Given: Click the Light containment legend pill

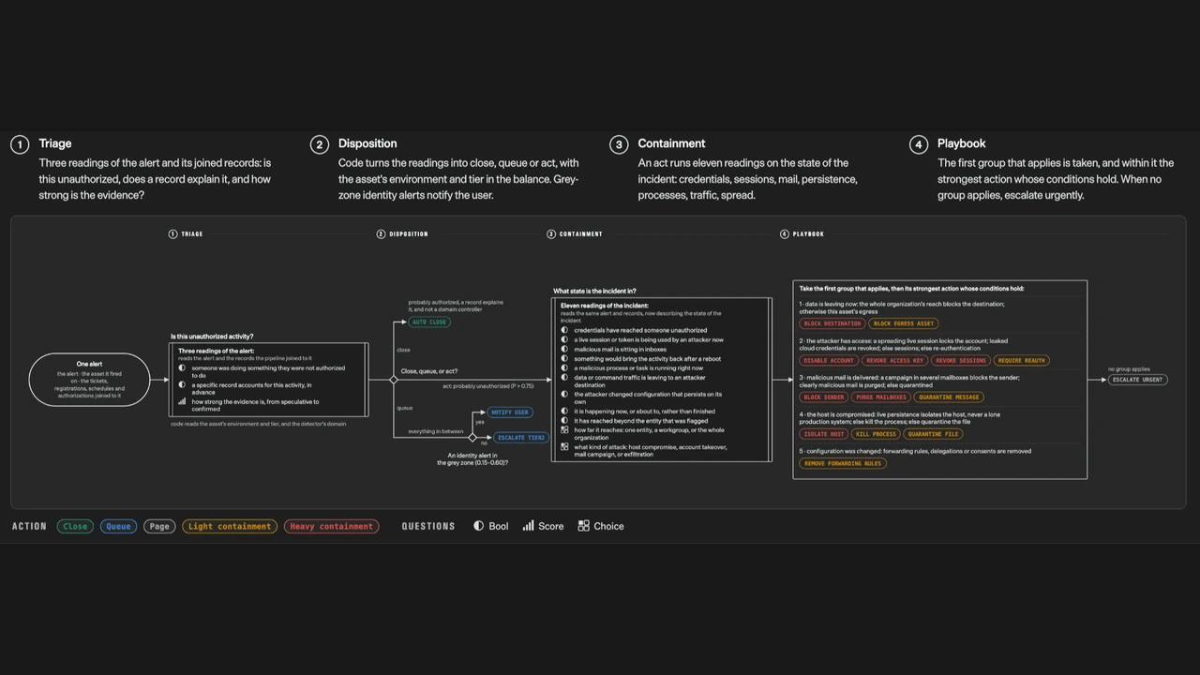Looking at the screenshot, I should coord(230,527).
